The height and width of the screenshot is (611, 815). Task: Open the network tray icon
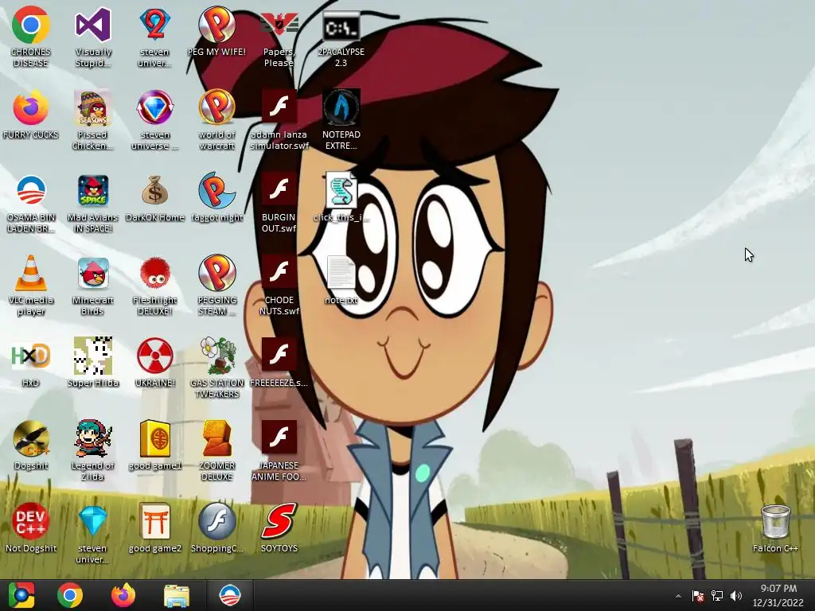pyautogui.click(x=717, y=596)
